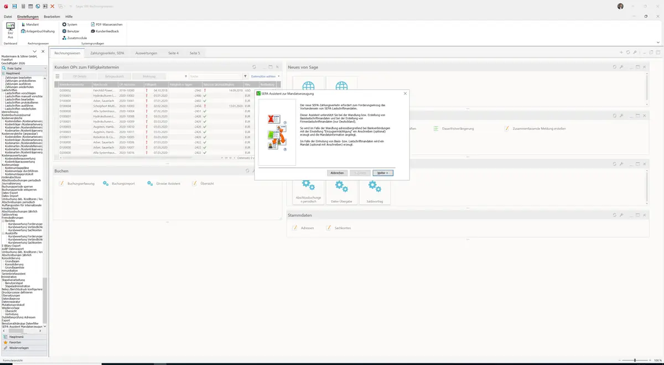The image size is (664, 365).
Task: Collapse the navigation pane chevron
Action: click(35, 51)
